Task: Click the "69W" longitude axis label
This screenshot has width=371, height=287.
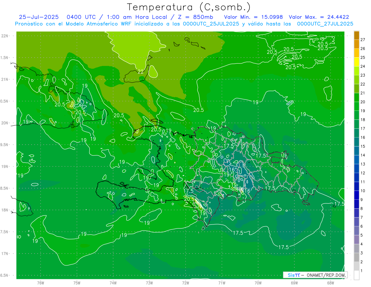Action: point(294,283)
